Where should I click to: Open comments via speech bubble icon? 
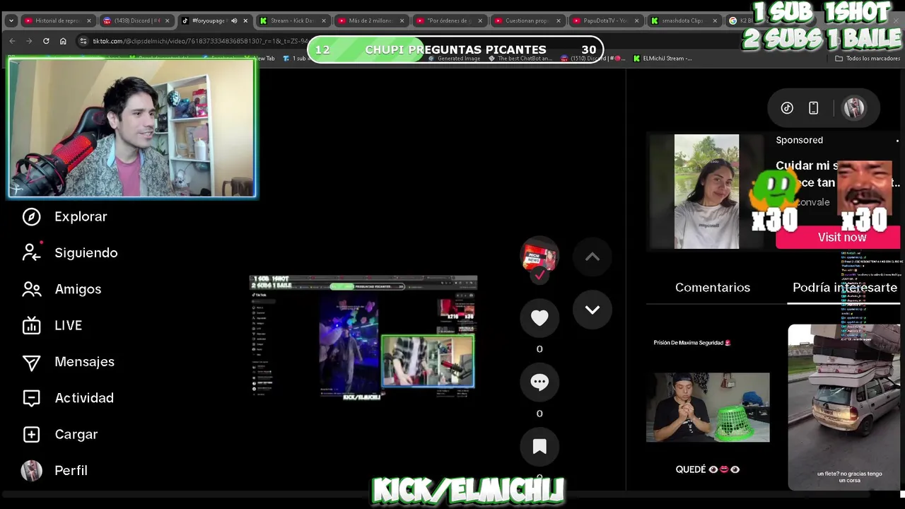point(539,382)
